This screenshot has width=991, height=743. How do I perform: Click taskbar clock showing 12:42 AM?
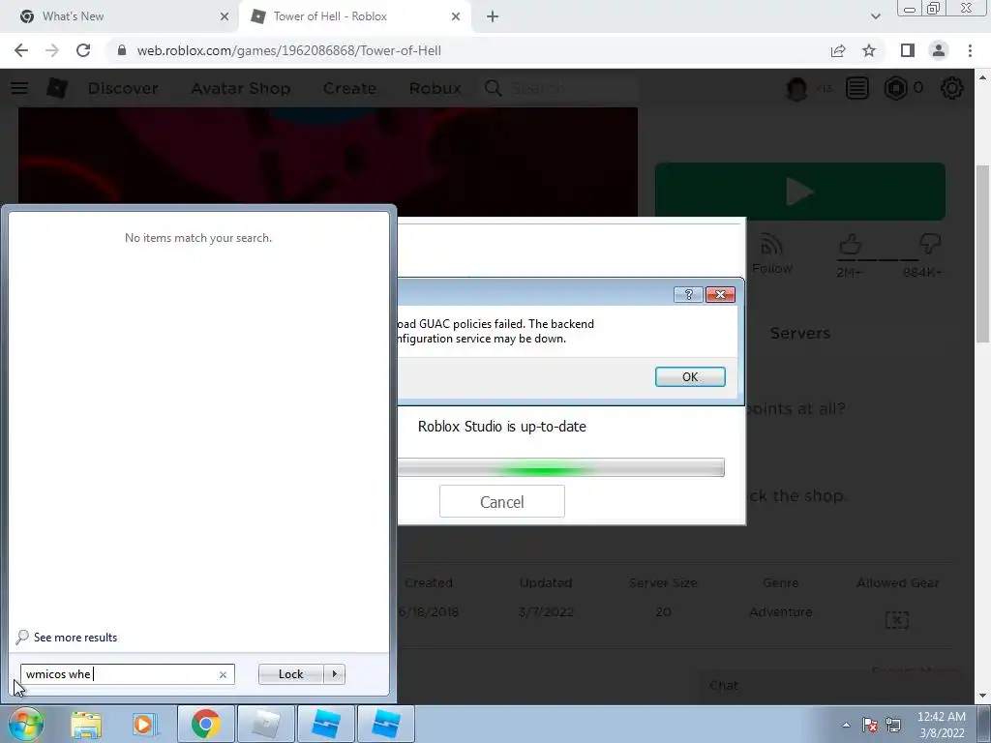[941, 725]
